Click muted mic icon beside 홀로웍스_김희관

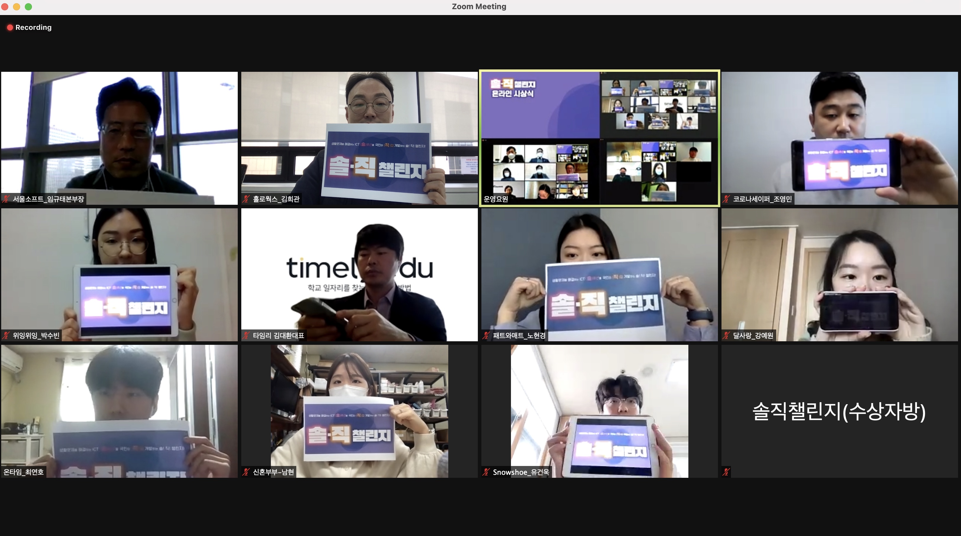[x=245, y=199]
